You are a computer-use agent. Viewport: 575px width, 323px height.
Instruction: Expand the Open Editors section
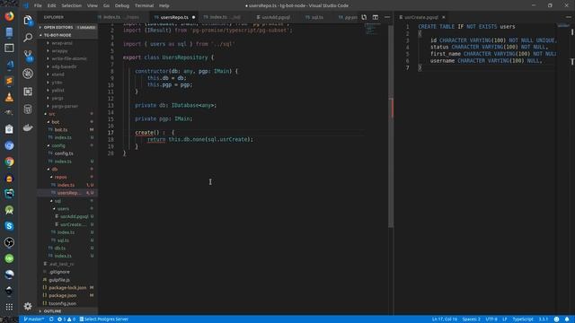click(x=68, y=28)
